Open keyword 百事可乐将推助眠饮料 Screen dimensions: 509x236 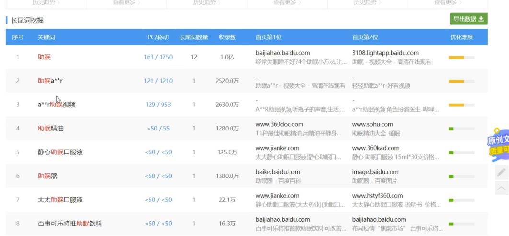70,224
